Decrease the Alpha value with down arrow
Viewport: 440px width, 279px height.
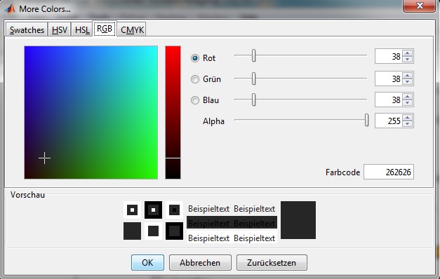[408, 123]
